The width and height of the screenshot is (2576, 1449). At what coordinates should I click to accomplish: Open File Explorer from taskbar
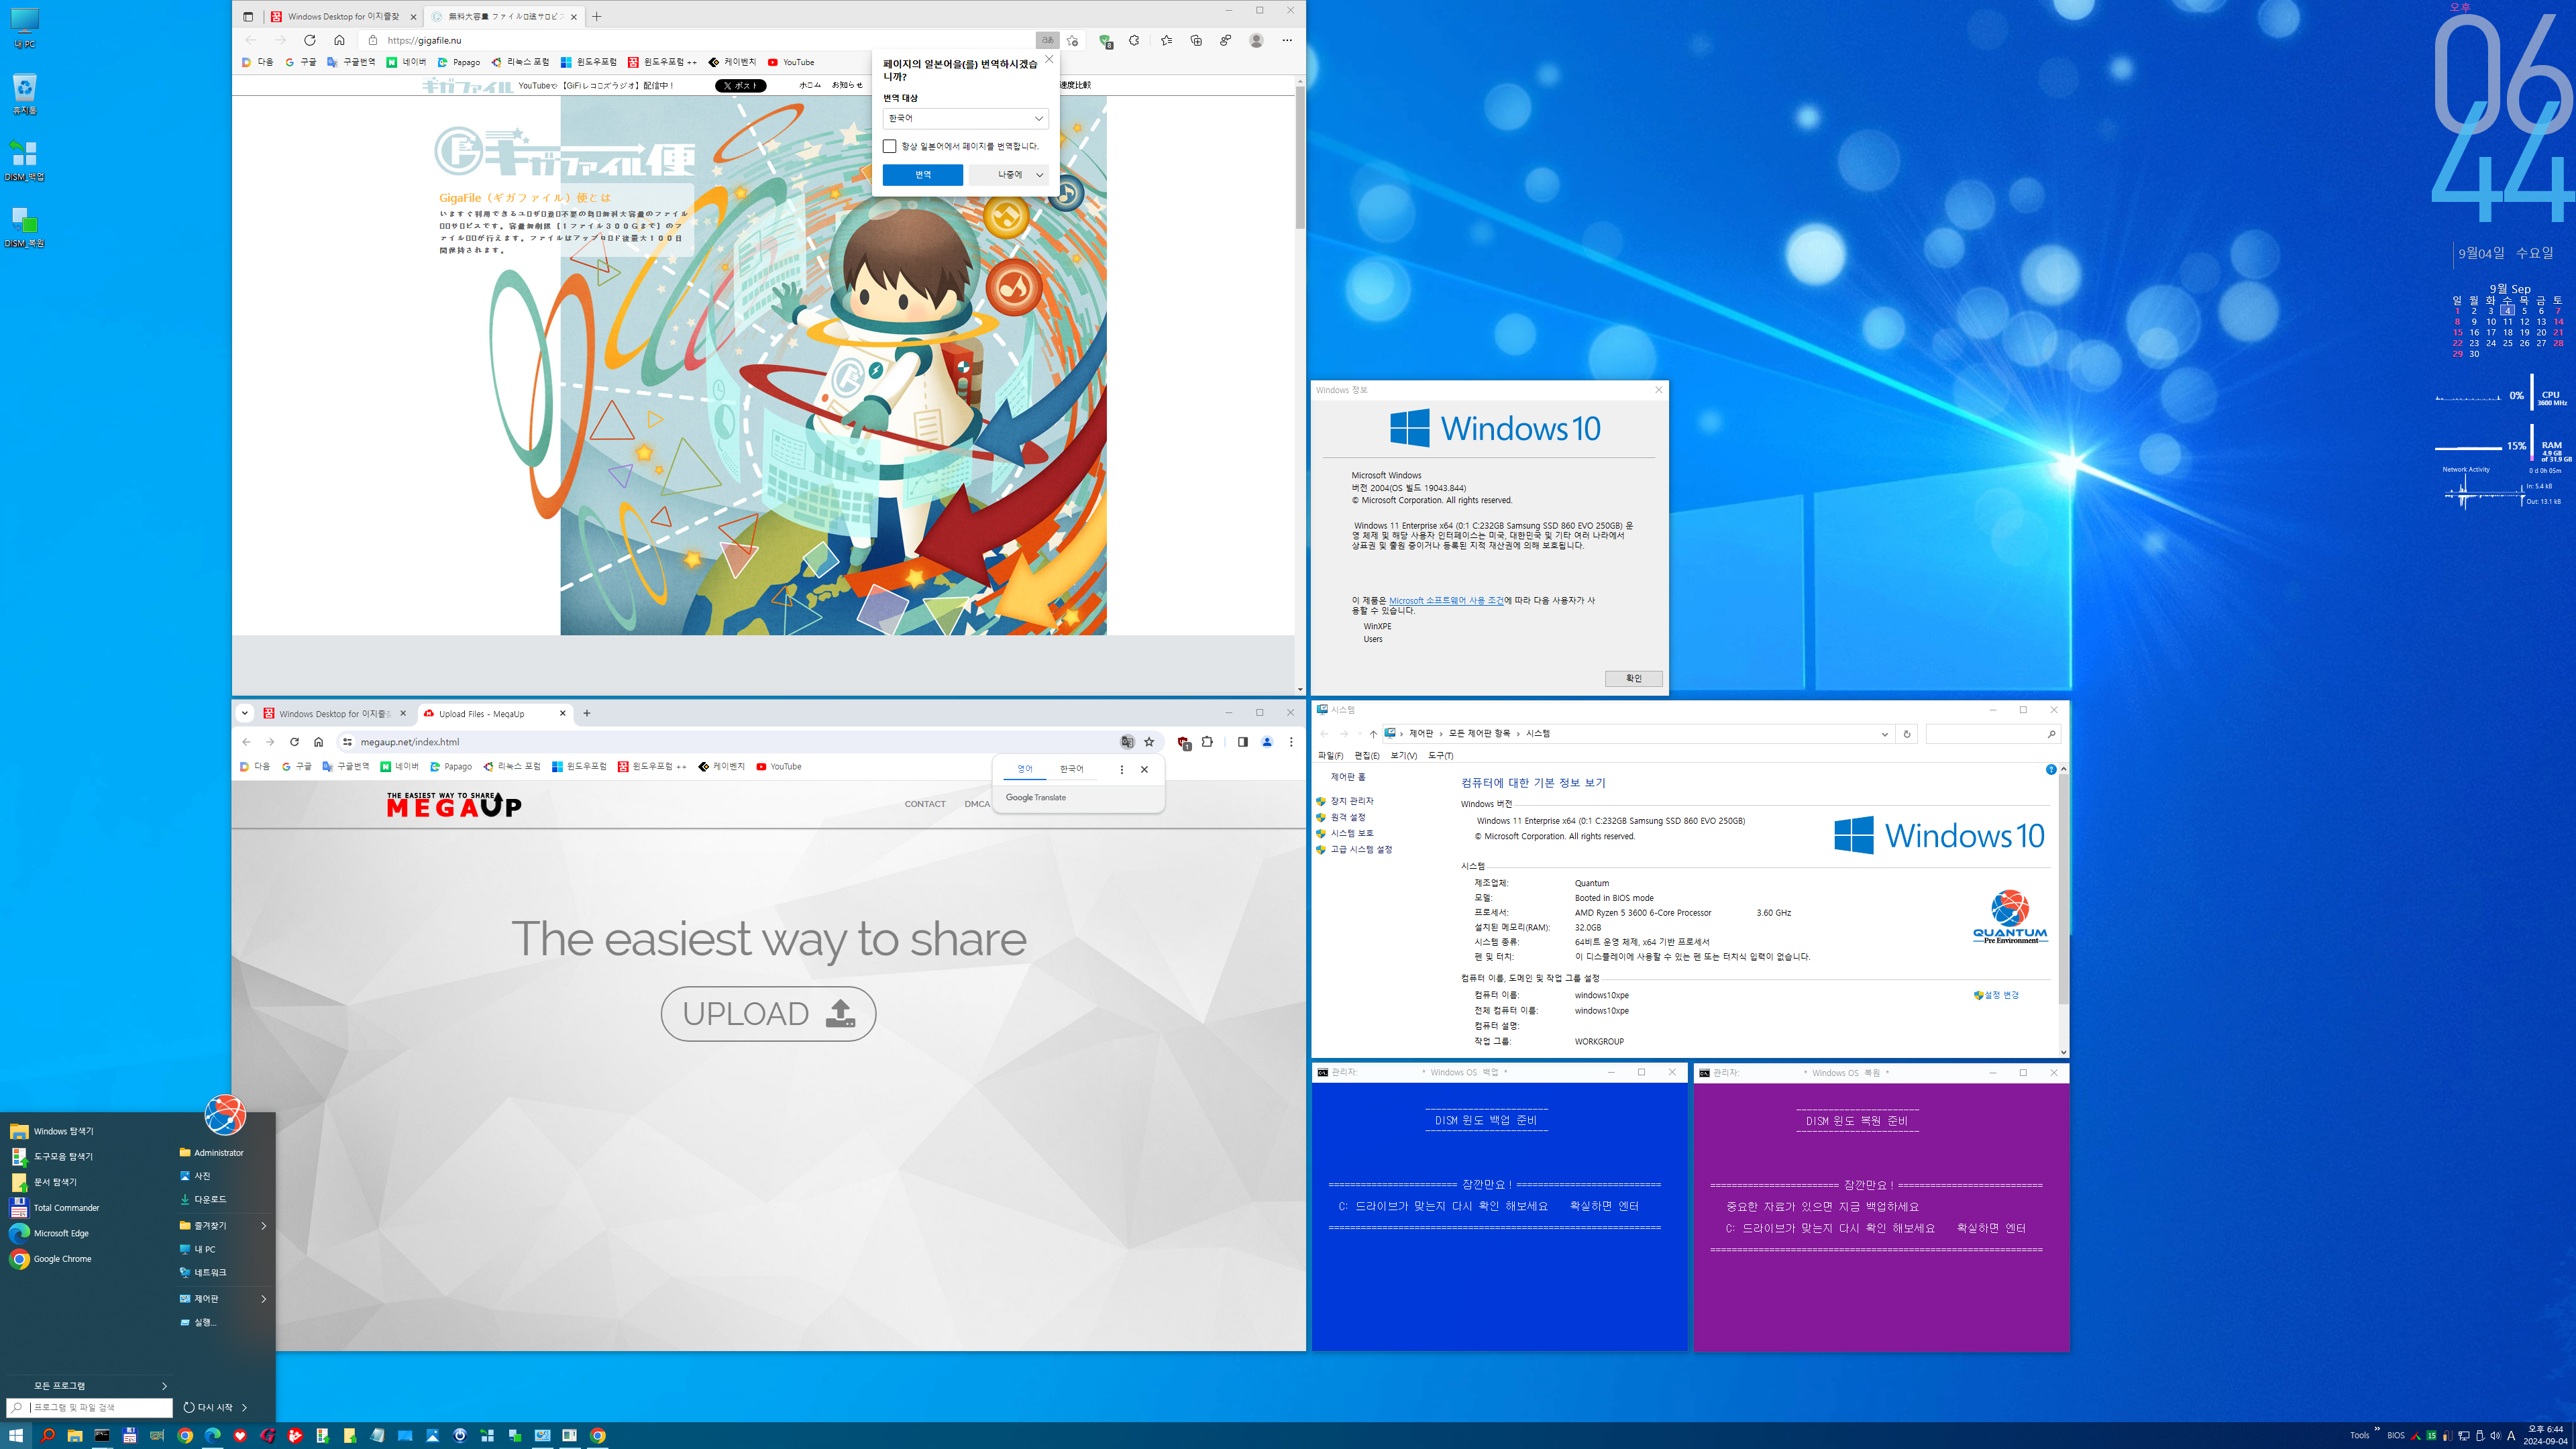(74, 1436)
